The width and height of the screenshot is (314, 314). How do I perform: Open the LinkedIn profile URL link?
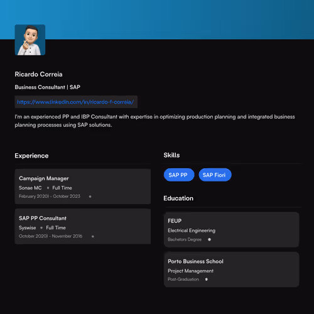(75, 102)
